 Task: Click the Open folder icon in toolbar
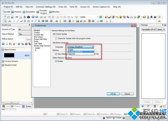pyautogui.click(x=9, y=17)
